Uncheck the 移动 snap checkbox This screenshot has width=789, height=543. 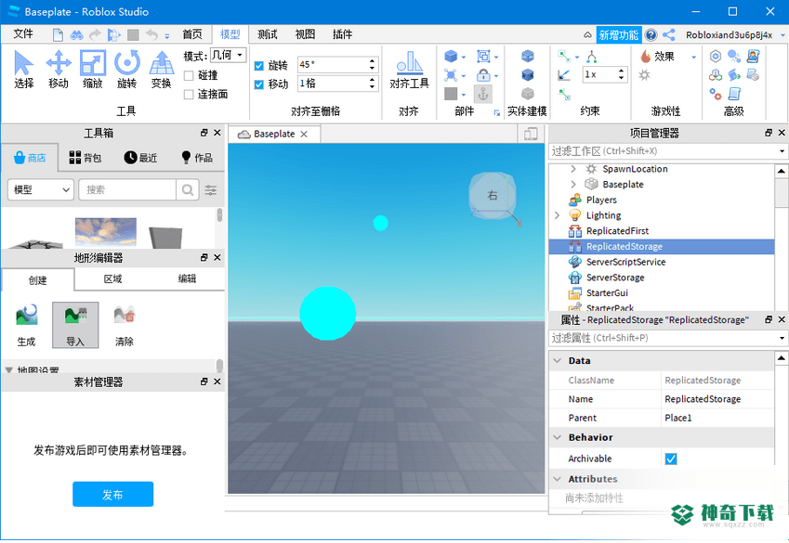coord(259,84)
